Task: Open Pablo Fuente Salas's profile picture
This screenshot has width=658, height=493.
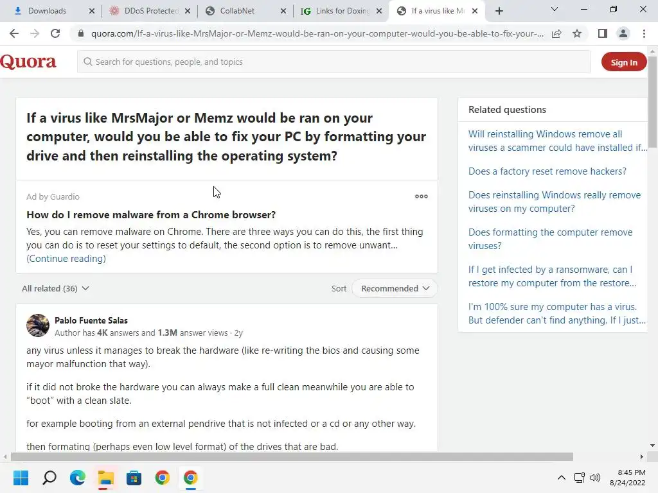Action: (38, 325)
